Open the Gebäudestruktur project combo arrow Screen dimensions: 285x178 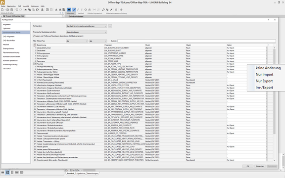click(x=63, y=16)
